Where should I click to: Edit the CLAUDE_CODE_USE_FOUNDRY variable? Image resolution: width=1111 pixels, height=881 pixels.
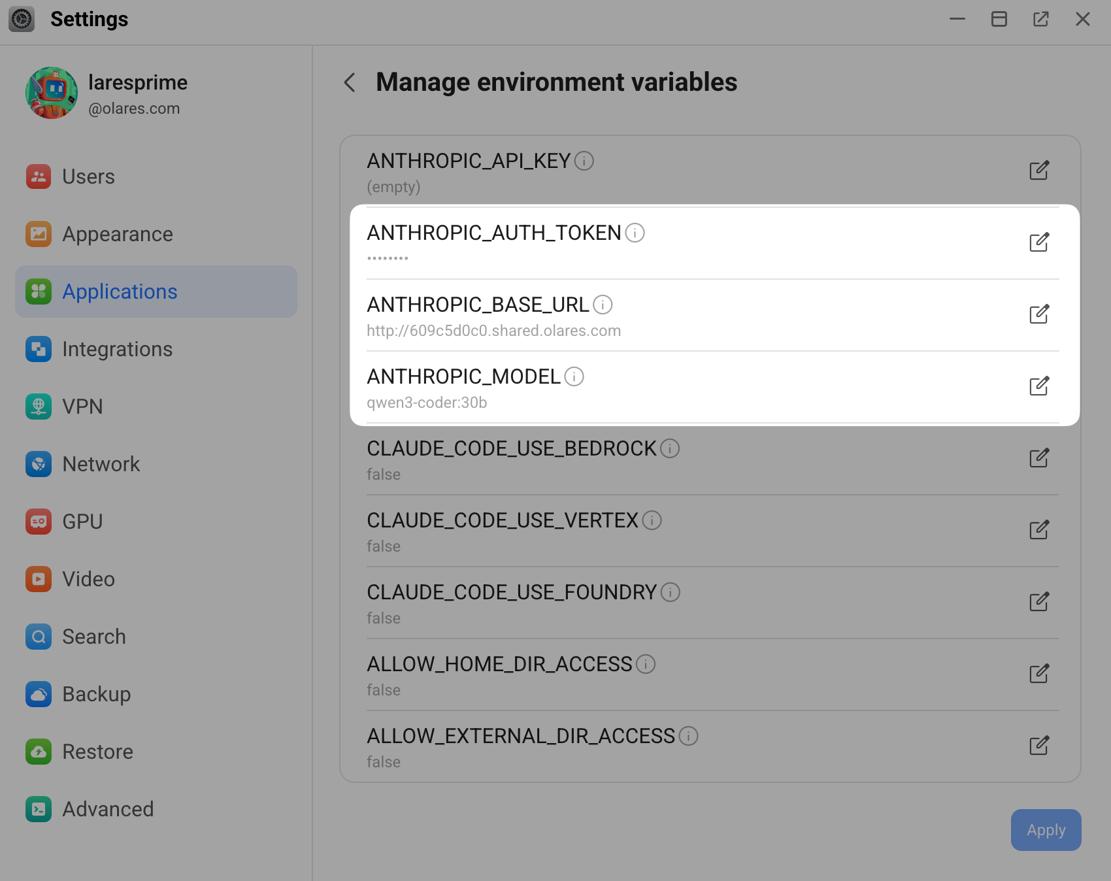click(1039, 602)
